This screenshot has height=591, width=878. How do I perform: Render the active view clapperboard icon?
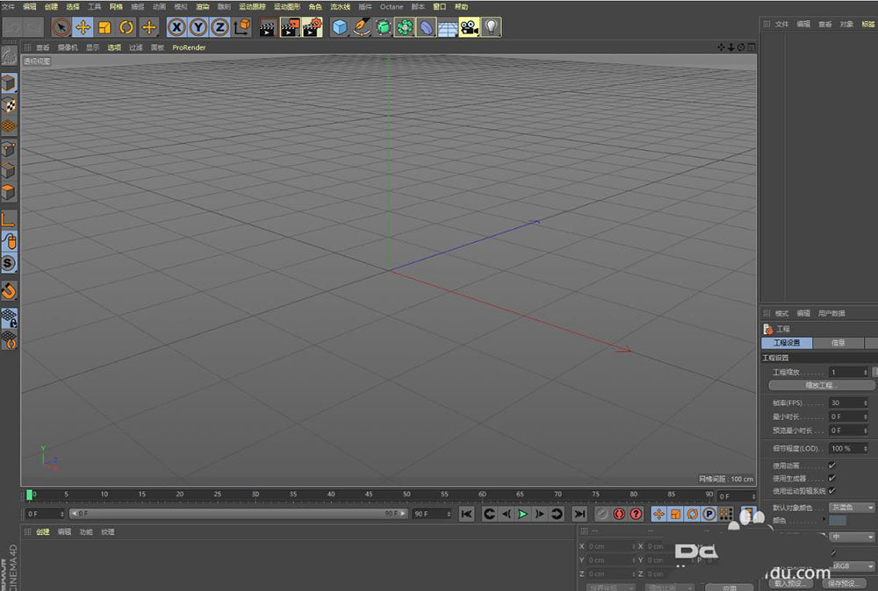click(x=268, y=27)
